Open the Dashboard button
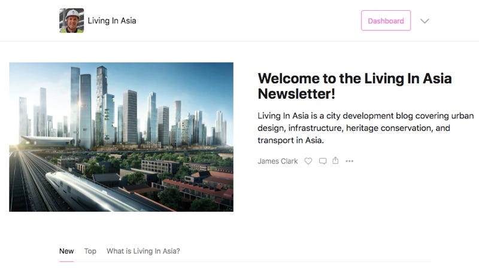Viewport: 479px width, 268px height. [x=386, y=20]
